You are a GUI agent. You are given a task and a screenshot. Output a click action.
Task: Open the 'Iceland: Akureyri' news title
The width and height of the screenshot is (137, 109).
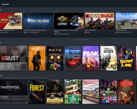[121, 30]
